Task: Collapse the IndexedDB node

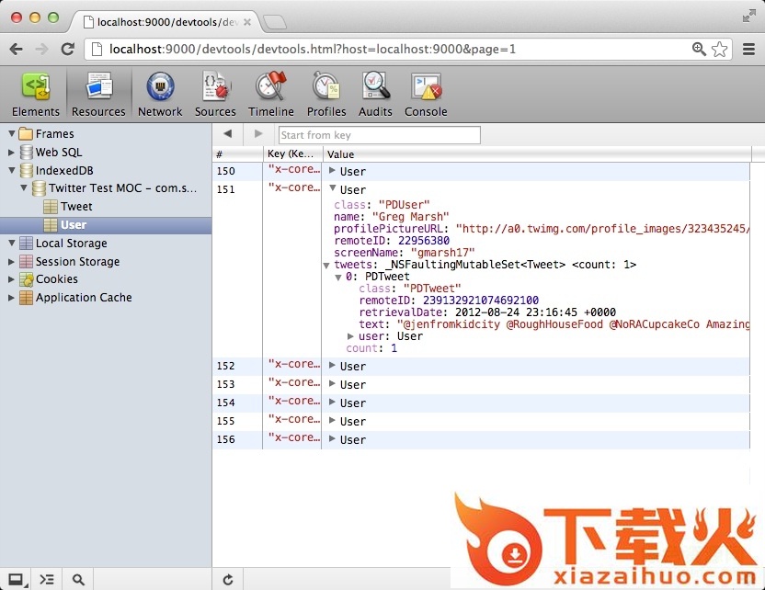Action: 12,170
